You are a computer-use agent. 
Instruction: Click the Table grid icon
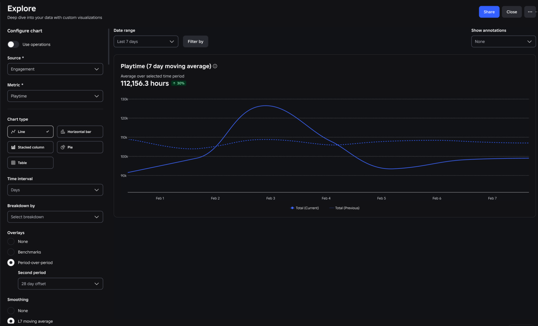[x=13, y=163]
